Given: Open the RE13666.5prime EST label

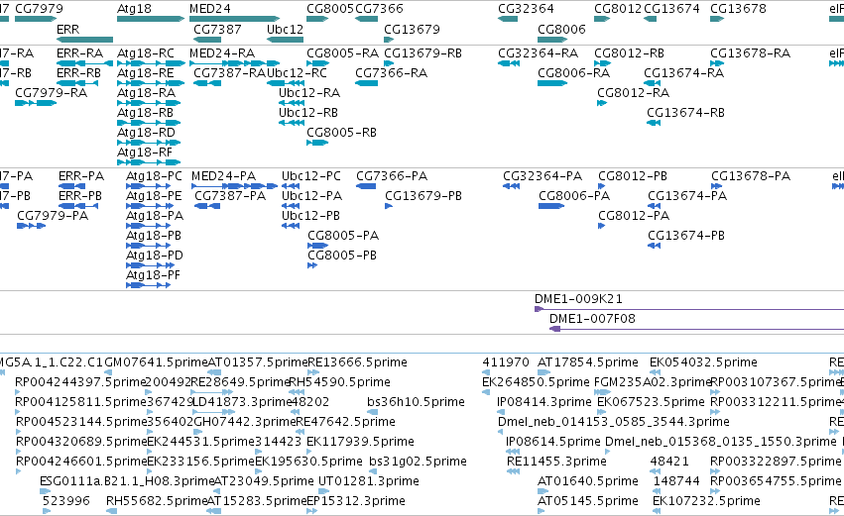Looking at the screenshot, I should (x=357, y=362).
